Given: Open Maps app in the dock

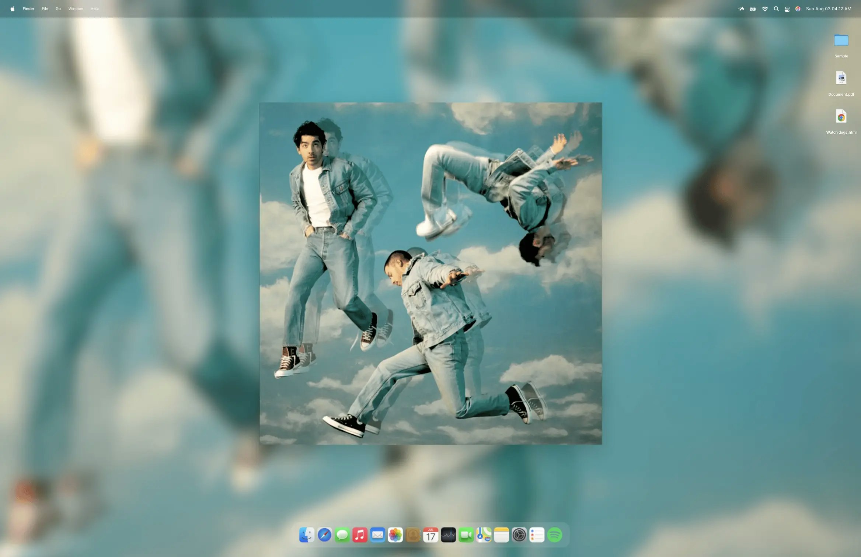Looking at the screenshot, I should 484,535.
